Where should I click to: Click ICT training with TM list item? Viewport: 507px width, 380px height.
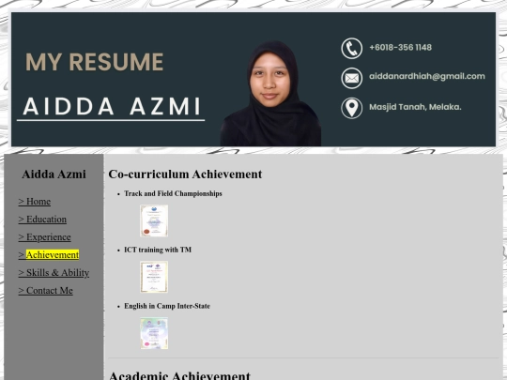(158, 250)
